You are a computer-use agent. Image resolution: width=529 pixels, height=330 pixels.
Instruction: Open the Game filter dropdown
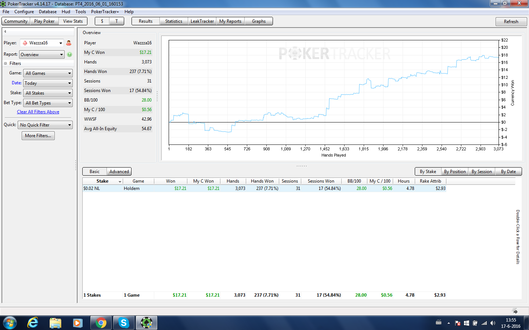(x=48, y=73)
